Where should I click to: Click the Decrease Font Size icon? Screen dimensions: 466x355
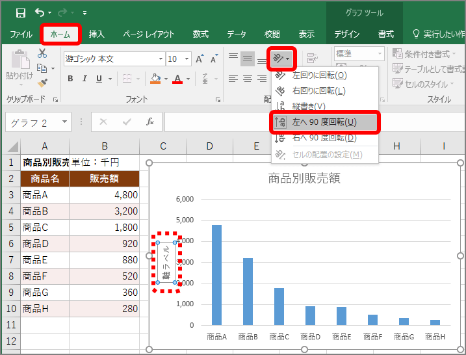(x=214, y=59)
